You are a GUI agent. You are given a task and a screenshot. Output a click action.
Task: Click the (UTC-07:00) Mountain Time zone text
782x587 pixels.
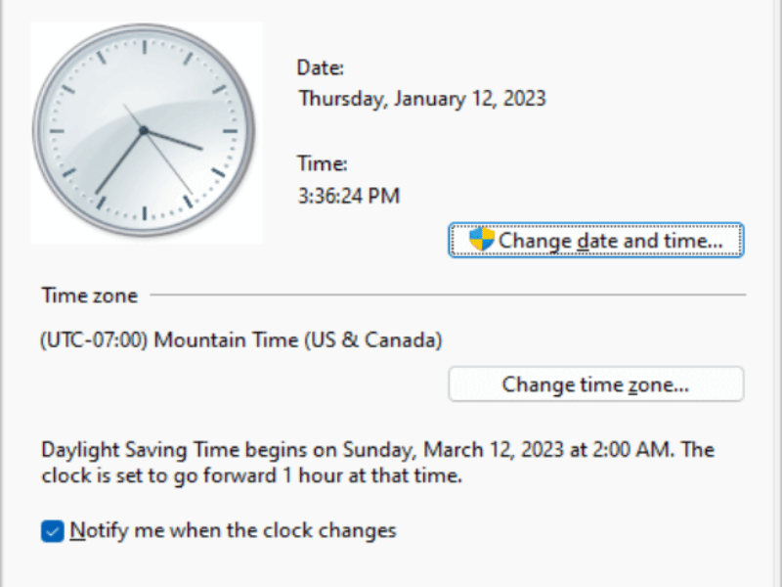[241, 340]
